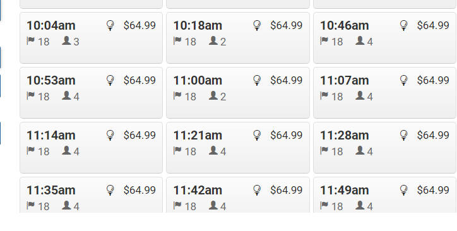Pick the 11:14am tee time
This screenshot has height=231, width=457.
[91, 148]
